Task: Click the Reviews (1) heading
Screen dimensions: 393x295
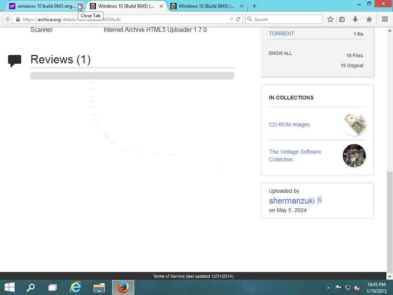Action: click(x=60, y=60)
